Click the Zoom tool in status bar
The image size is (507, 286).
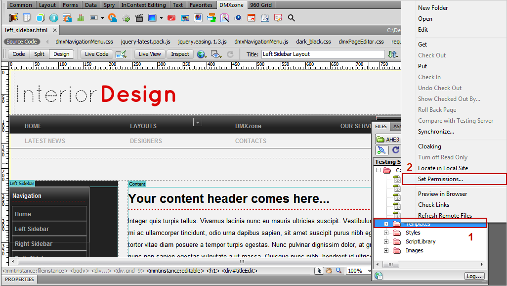pyautogui.click(x=338, y=271)
